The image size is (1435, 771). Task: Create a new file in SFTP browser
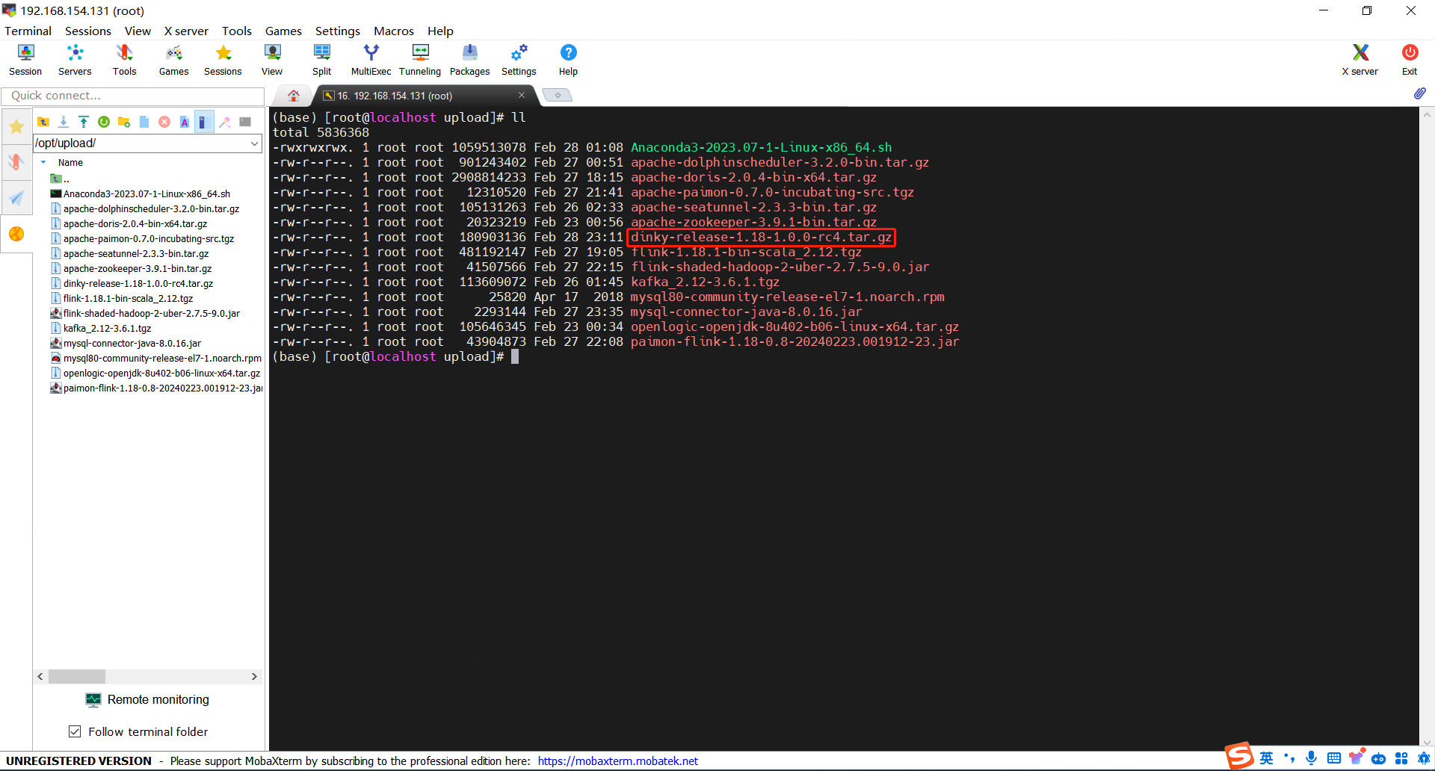(x=144, y=122)
